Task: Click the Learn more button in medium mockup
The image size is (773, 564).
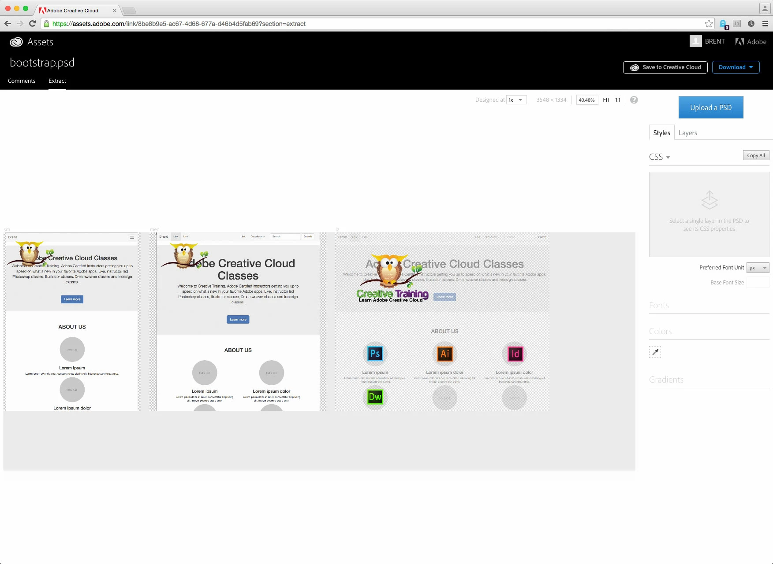Action: coord(238,319)
